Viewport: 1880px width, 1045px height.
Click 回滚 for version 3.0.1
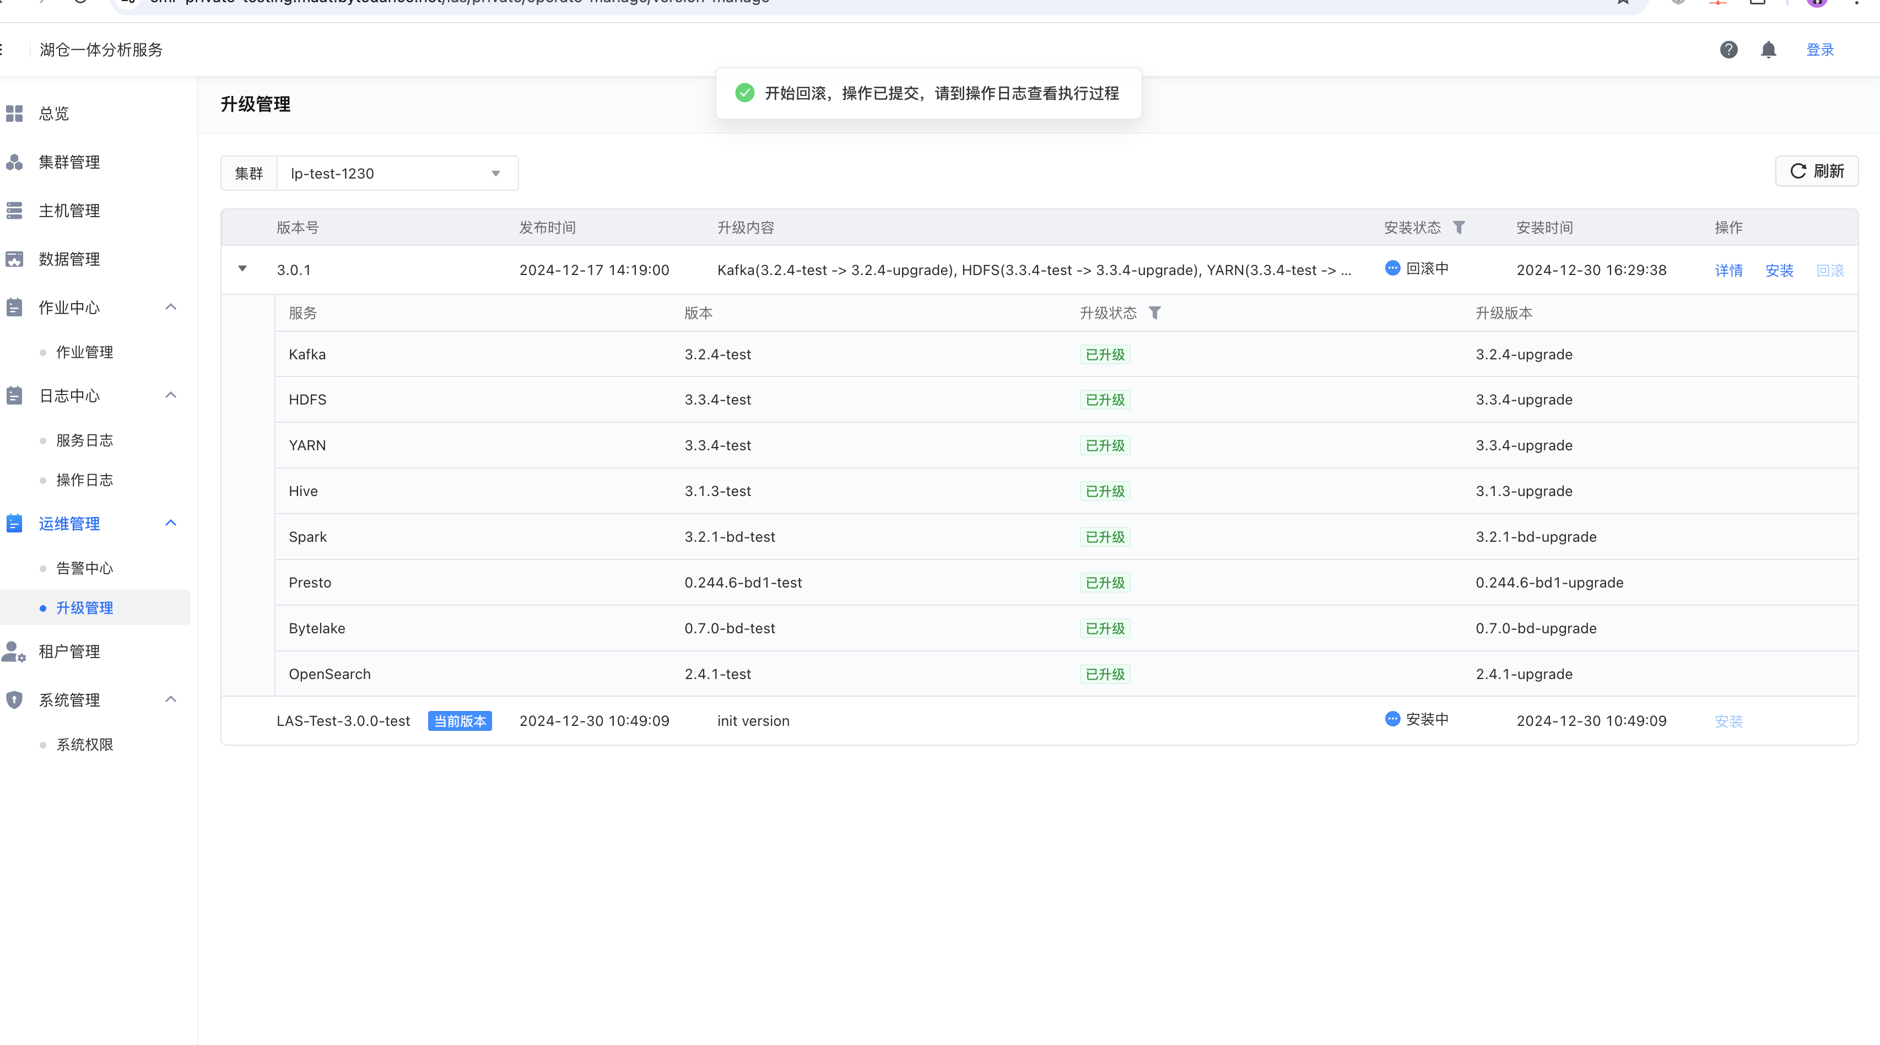click(x=1830, y=270)
